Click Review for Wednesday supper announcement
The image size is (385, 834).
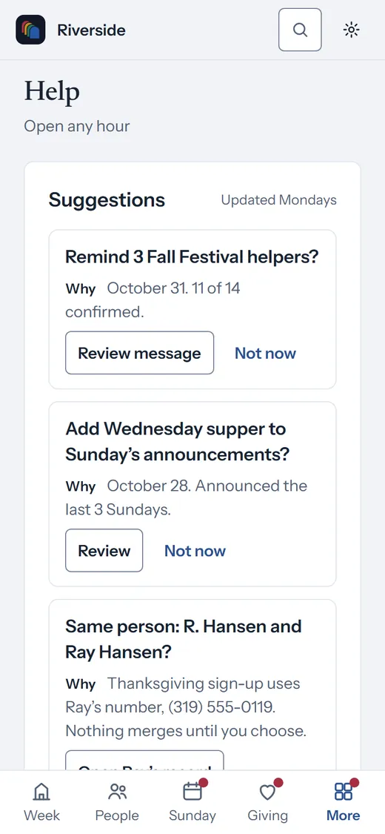coord(104,551)
